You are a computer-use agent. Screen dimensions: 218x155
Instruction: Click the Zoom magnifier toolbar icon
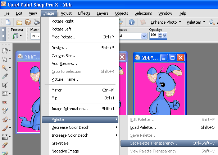[212, 22]
